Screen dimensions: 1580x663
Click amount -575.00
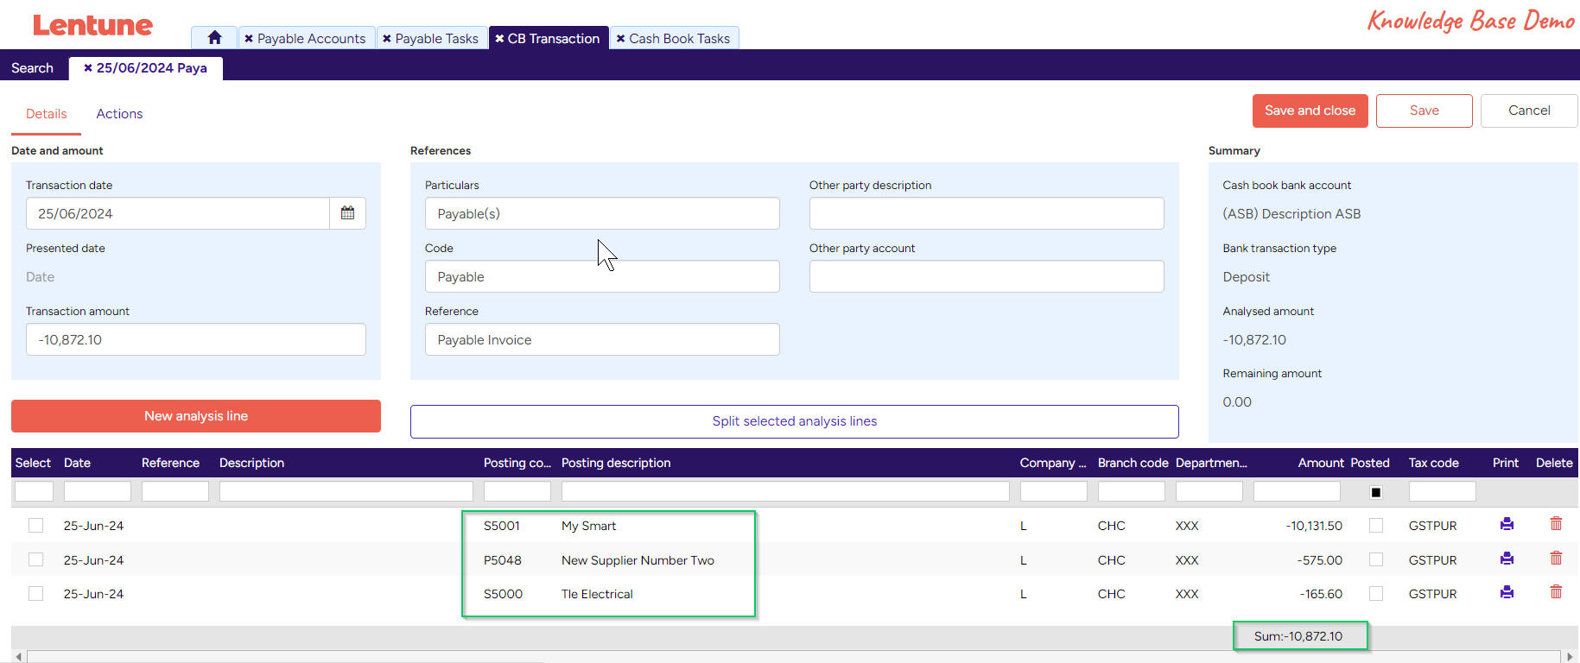(x=1320, y=560)
